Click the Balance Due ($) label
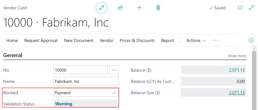Image resolution: width=258 pixels, height=110 pixels. tap(146, 93)
